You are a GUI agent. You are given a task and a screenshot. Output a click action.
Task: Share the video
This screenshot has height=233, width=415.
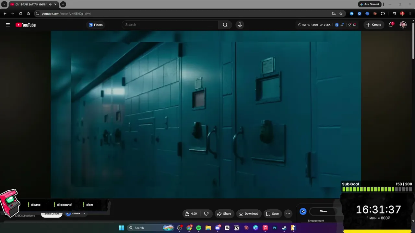click(x=224, y=214)
